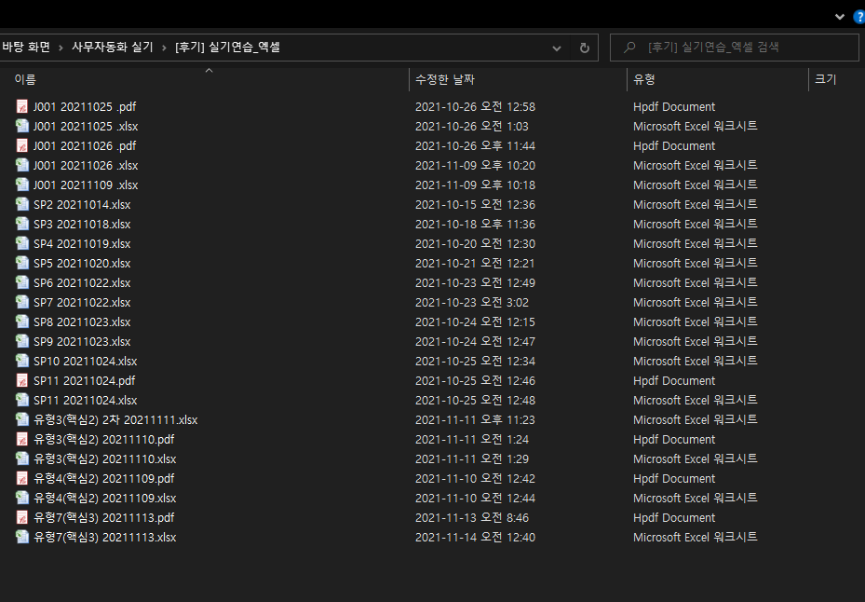Screen dimensions: 865x602
Task: Open the address bar history dropdown
Action: (557, 48)
